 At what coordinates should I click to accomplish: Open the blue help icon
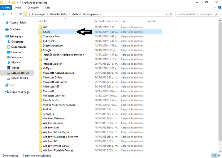click(x=219, y=8)
